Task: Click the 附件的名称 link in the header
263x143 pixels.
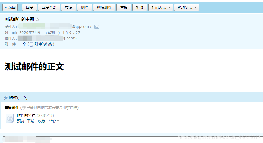Action: coord(43,44)
